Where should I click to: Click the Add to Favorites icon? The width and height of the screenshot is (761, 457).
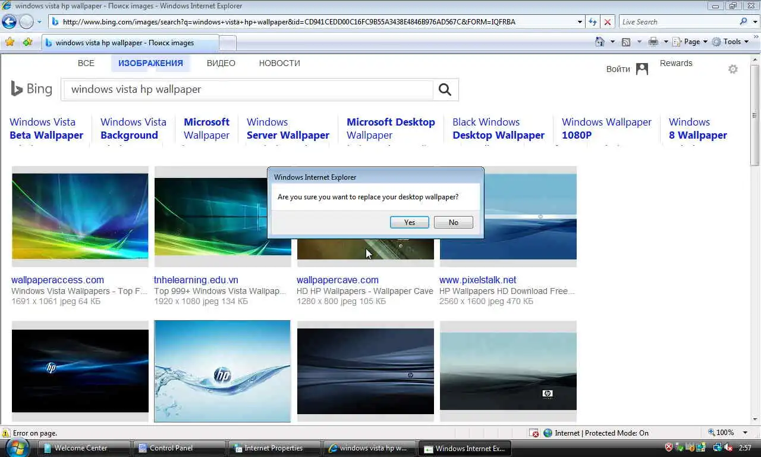(x=27, y=42)
